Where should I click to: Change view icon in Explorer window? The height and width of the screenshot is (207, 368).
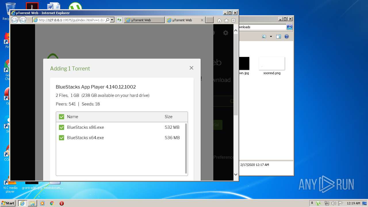(x=264, y=37)
